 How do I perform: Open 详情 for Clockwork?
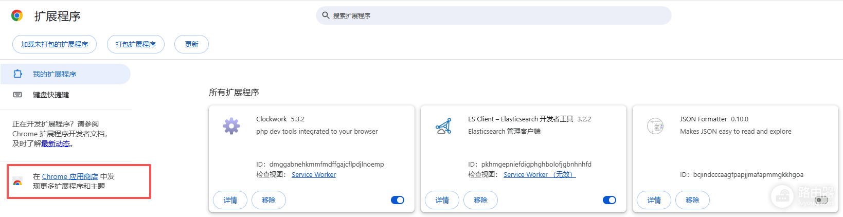(x=230, y=200)
